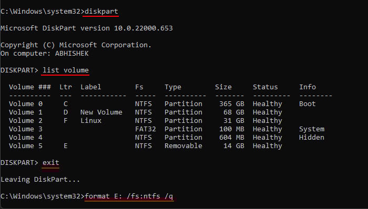368x209 pixels.
Task: Click the Linux label in volume list
Action: pyautogui.click(x=91, y=121)
